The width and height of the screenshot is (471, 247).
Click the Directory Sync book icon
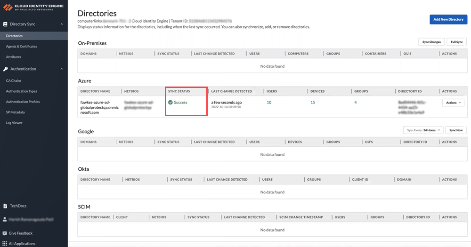5,24
